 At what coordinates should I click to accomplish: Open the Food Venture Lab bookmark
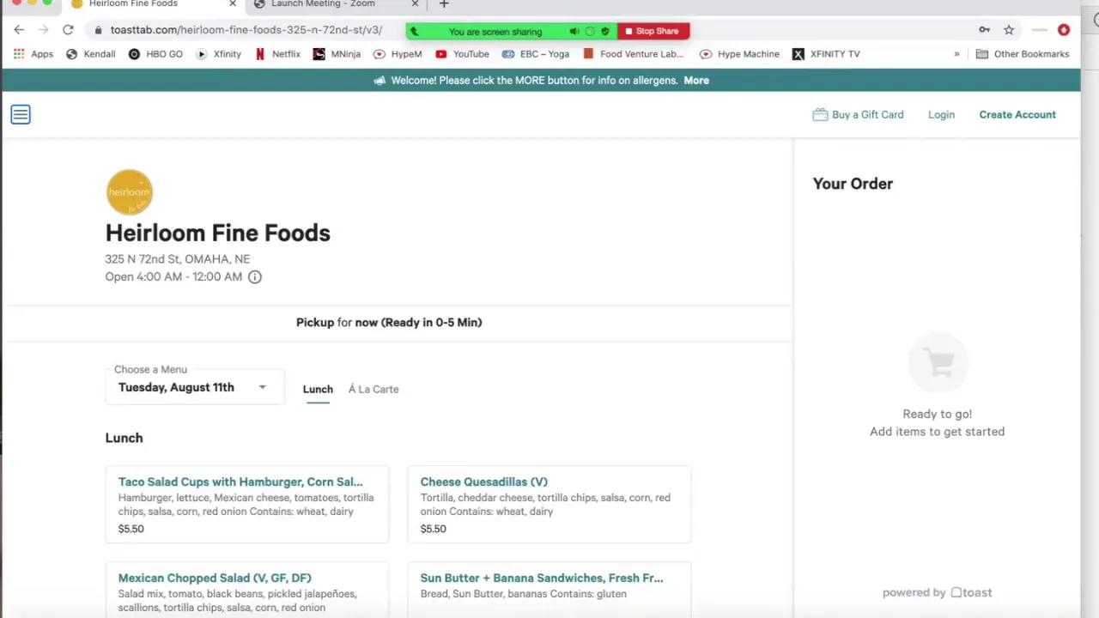(633, 54)
